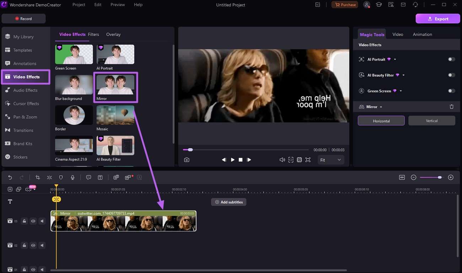Click the timeline zoom slider
This screenshot has height=273, width=462.
(431, 177)
